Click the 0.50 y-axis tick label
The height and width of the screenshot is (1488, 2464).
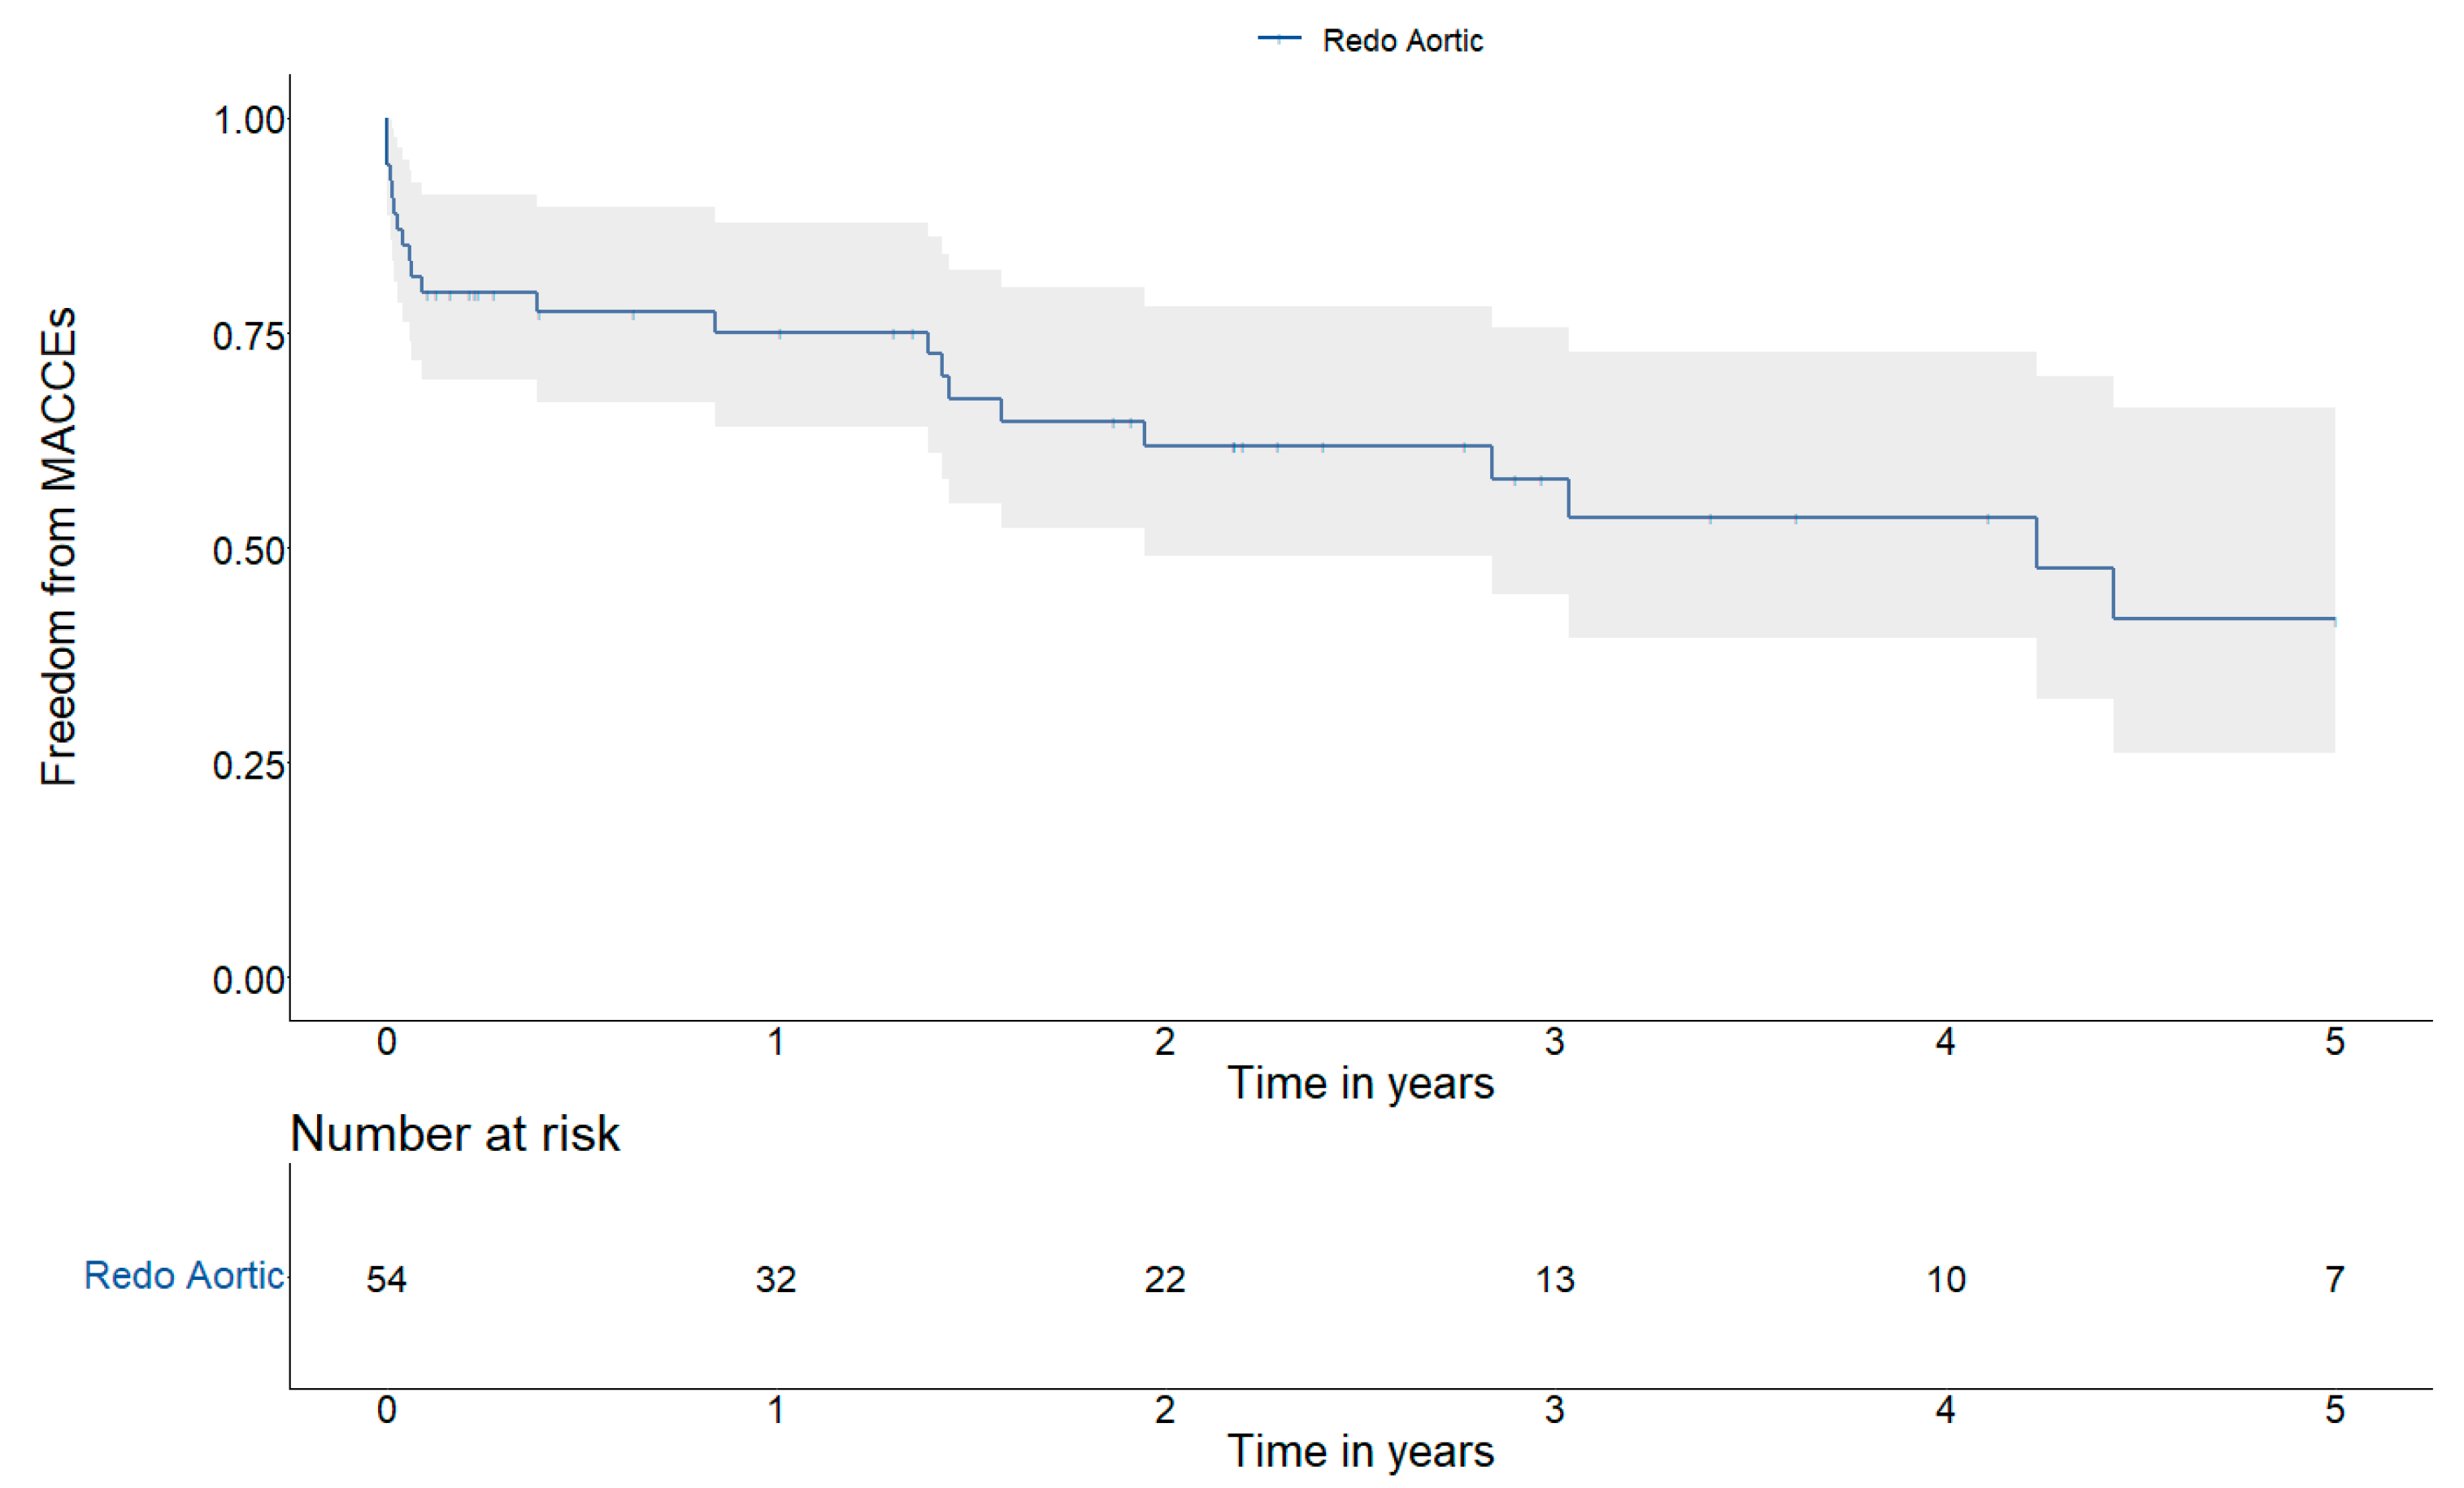coord(249,551)
